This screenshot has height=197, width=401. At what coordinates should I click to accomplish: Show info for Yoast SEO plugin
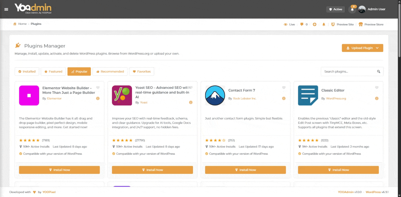(191, 102)
